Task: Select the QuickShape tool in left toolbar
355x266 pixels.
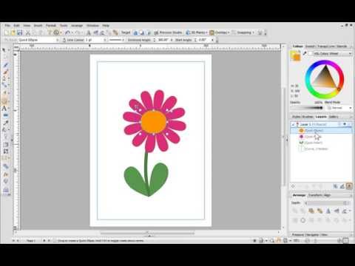Action: [x=5, y=101]
